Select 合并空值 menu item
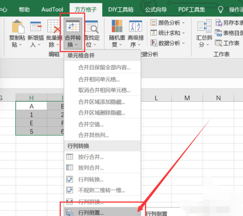This screenshot has width=243, height=216. [102, 124]
